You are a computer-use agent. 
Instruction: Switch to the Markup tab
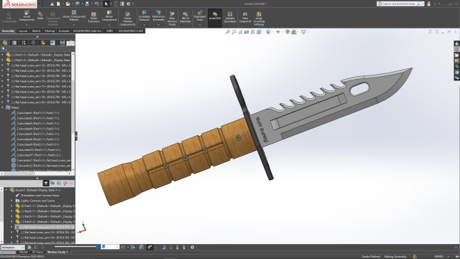[50, 31]
